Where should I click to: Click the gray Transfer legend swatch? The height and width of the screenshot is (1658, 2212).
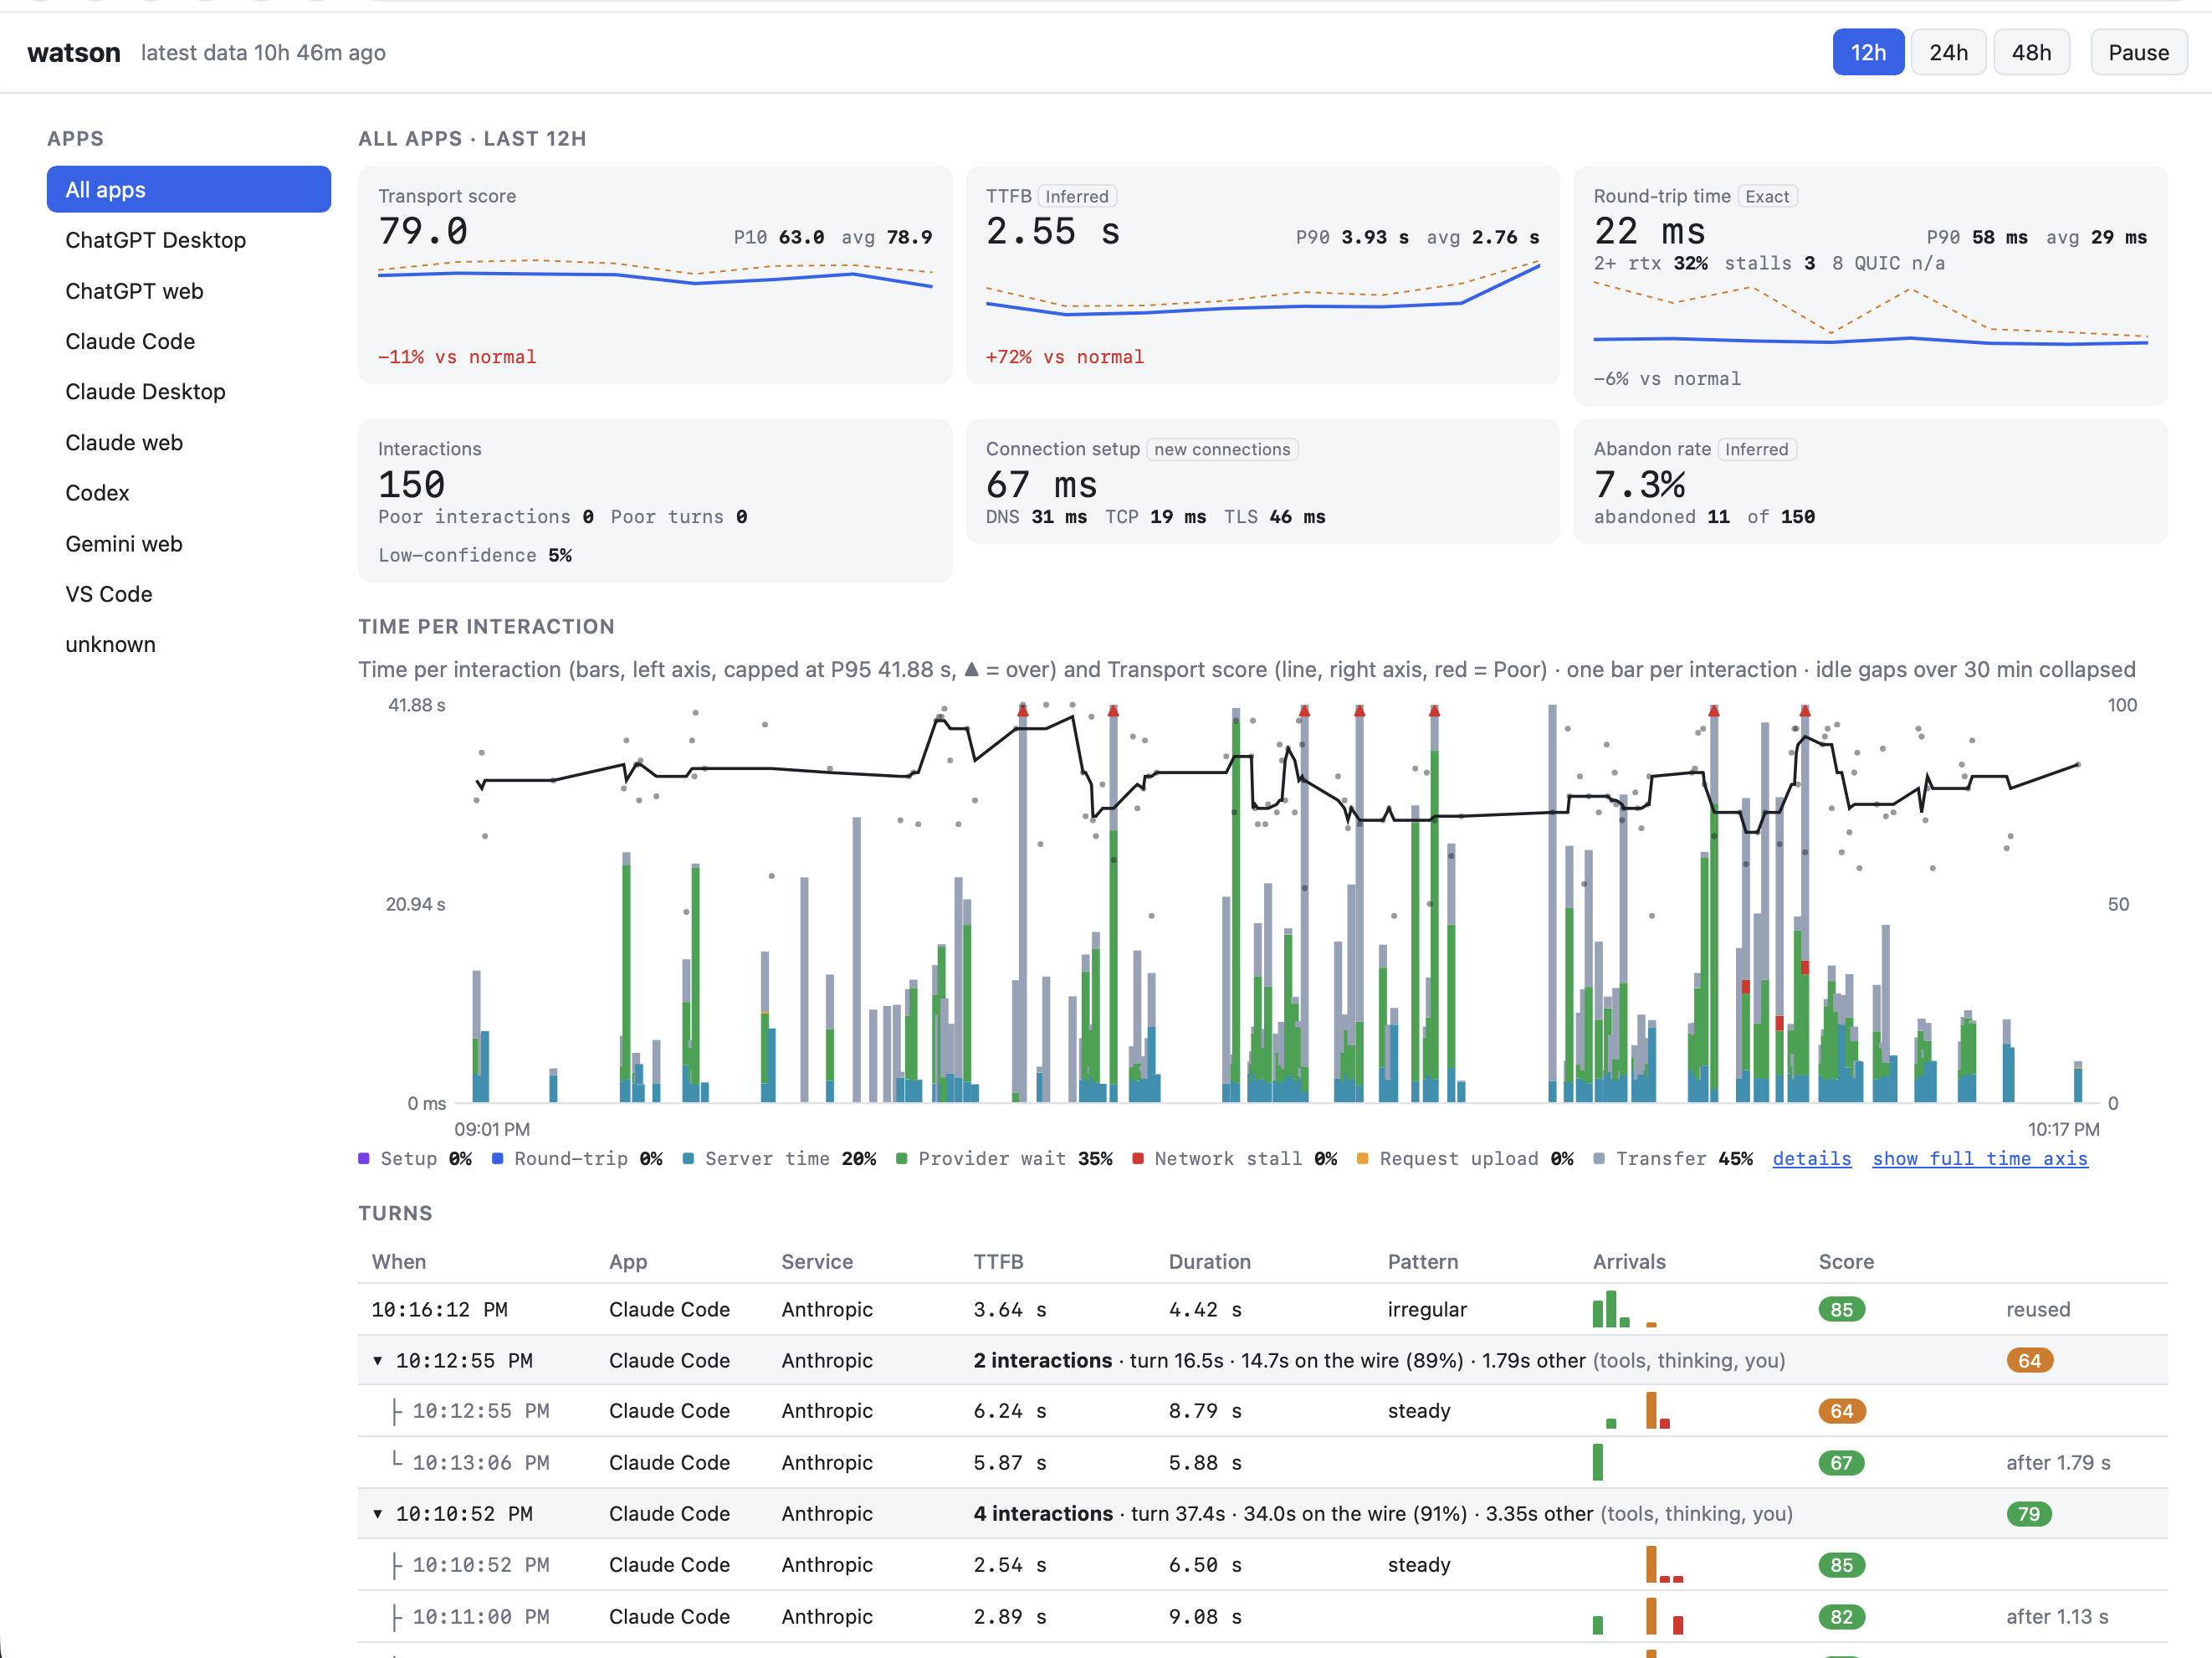[1599, 1158]
